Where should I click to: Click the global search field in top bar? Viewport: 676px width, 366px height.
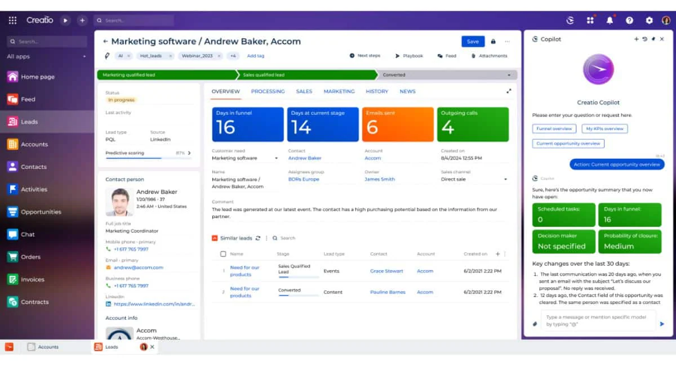[x=134, y=20]
